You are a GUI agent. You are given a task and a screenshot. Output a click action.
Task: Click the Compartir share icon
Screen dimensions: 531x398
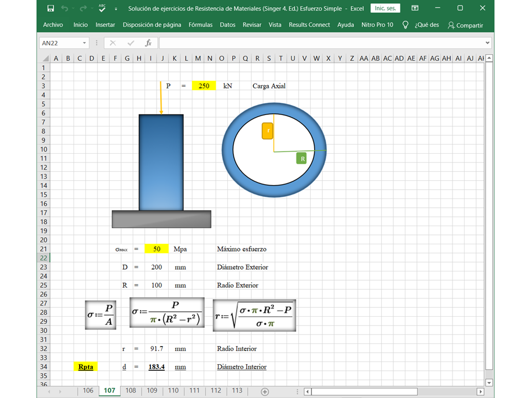451,25
